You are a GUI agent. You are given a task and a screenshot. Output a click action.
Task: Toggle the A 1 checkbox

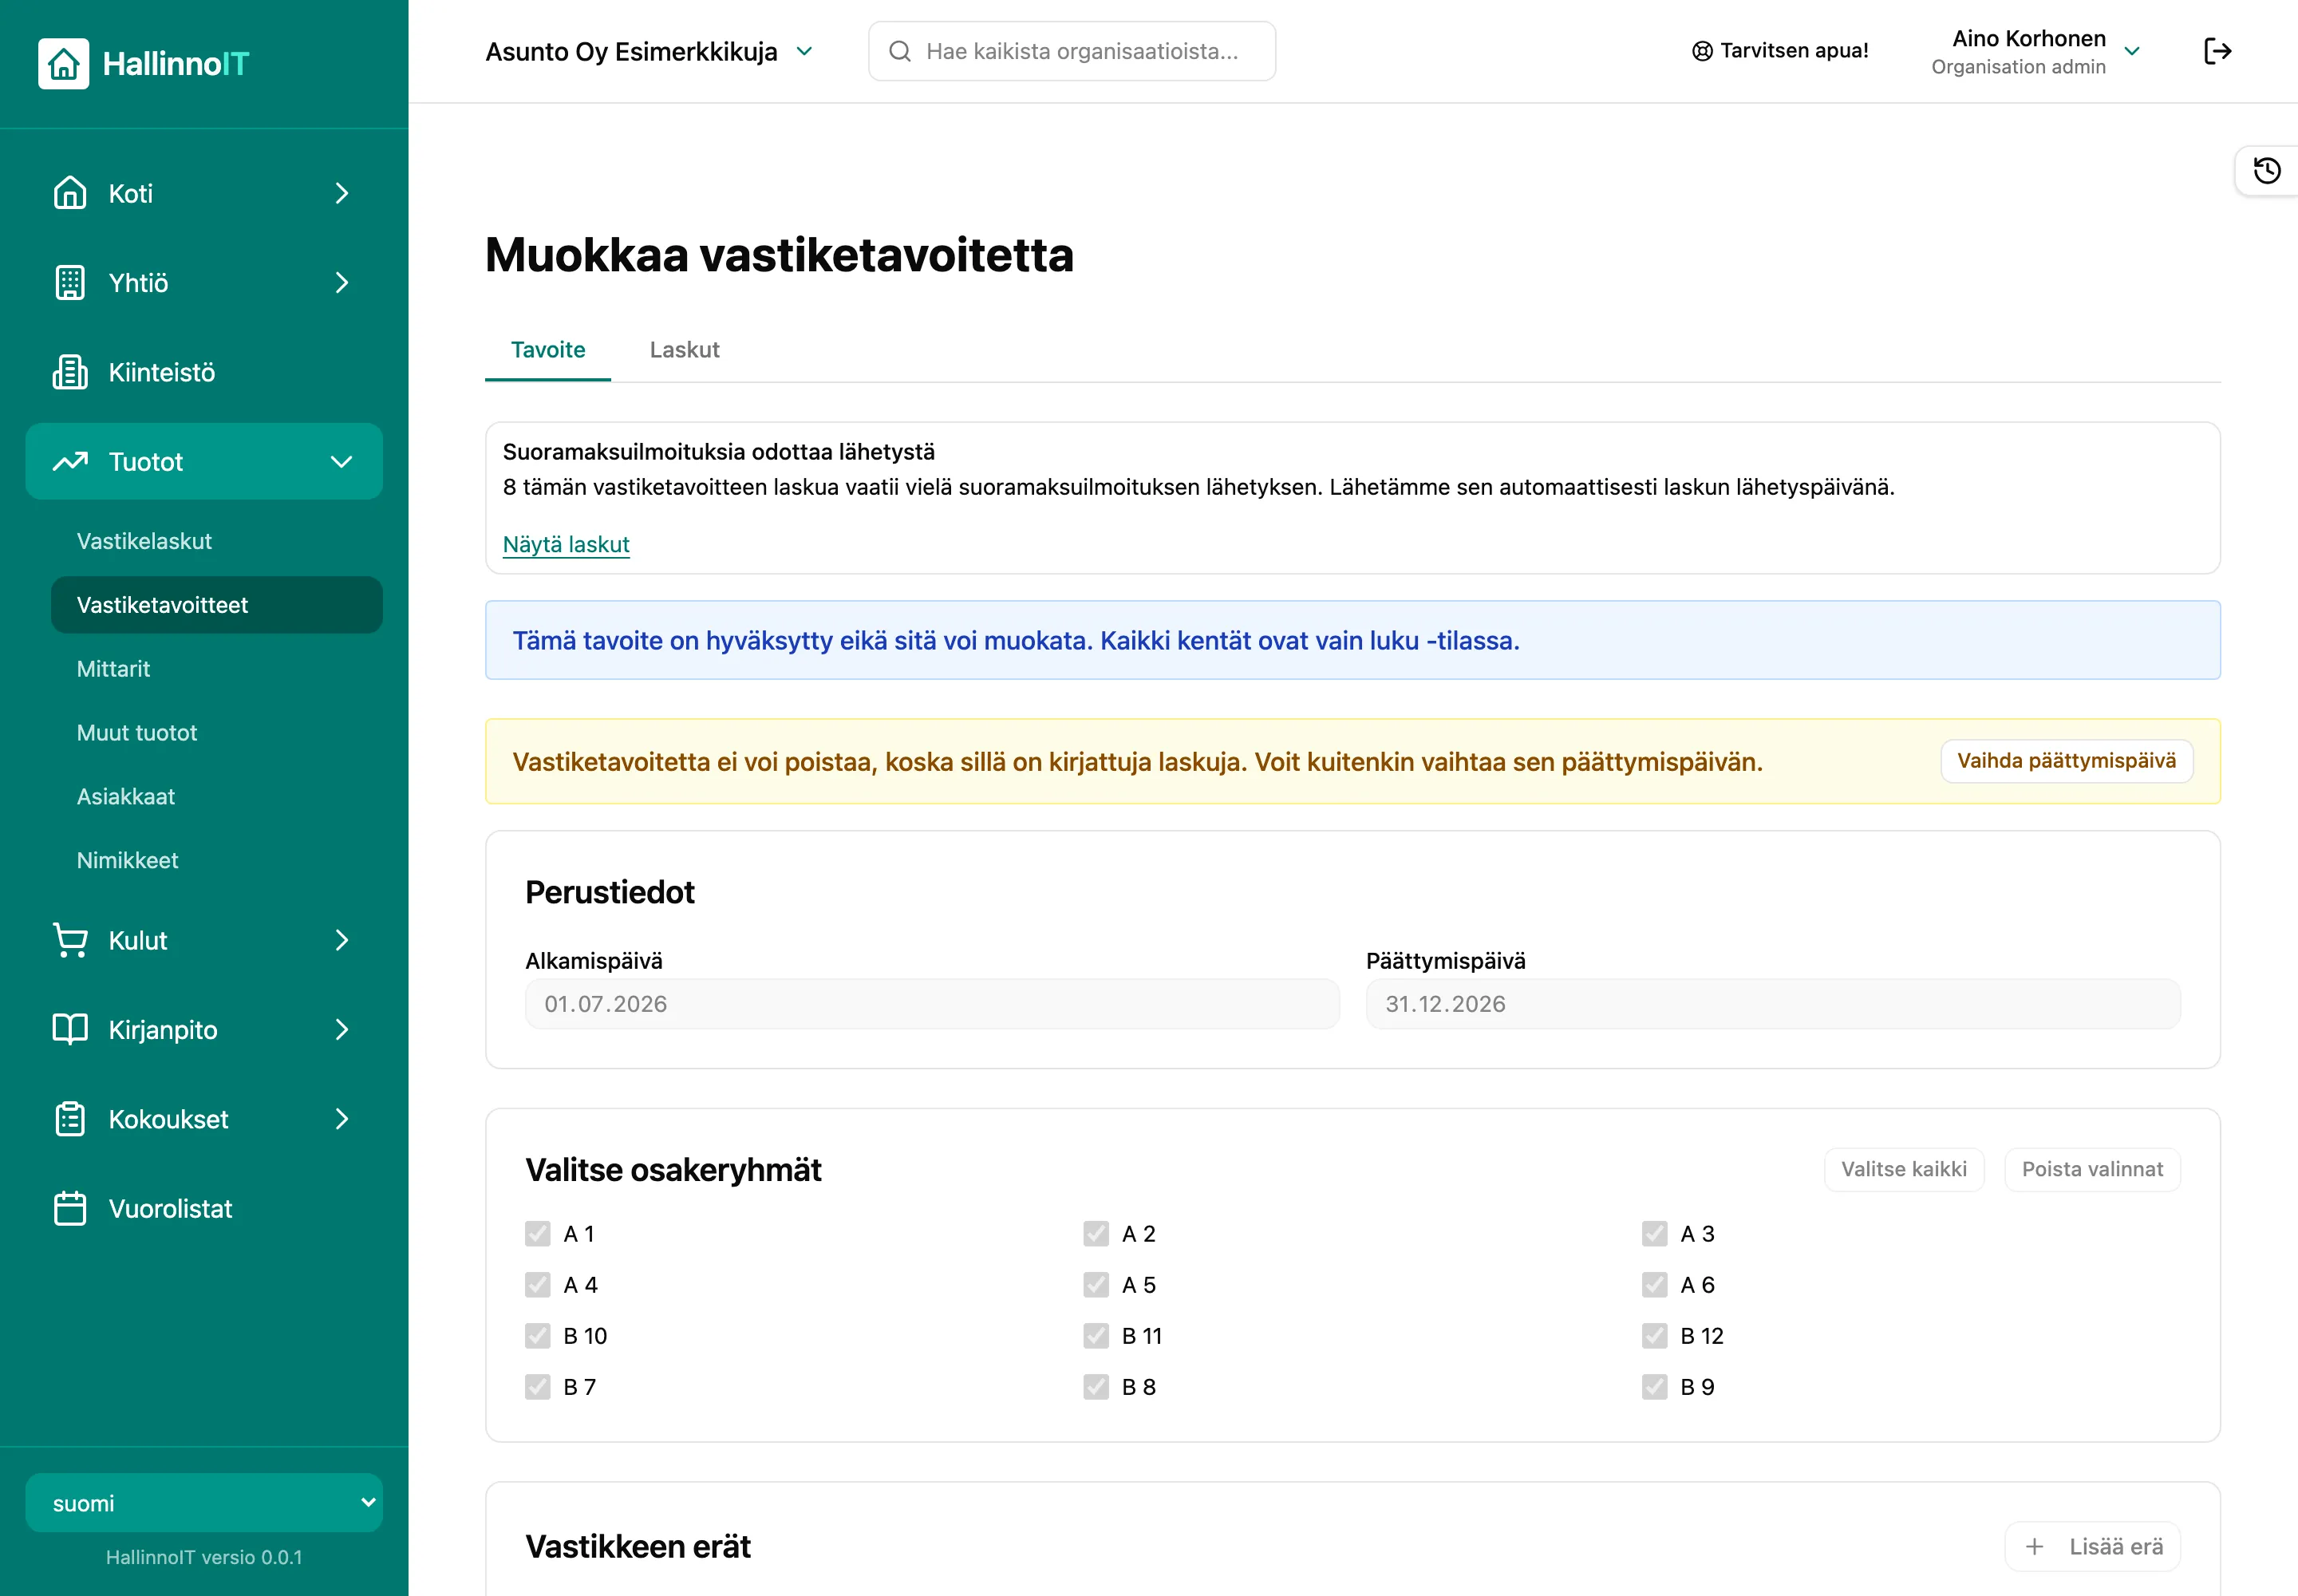[x=538, y=1234]
